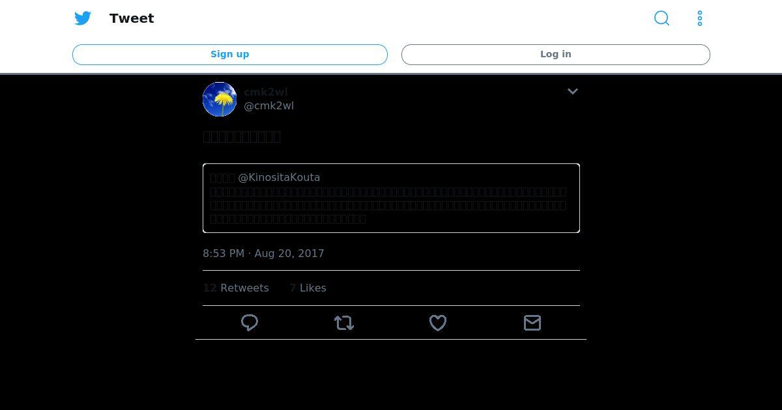
Task: Click the @KinositaKouta mention in quote
Action: tap(279, 178)
